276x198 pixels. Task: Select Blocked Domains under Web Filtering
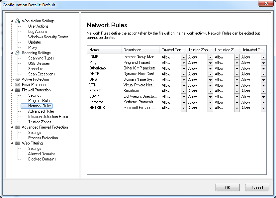[42, 159]
